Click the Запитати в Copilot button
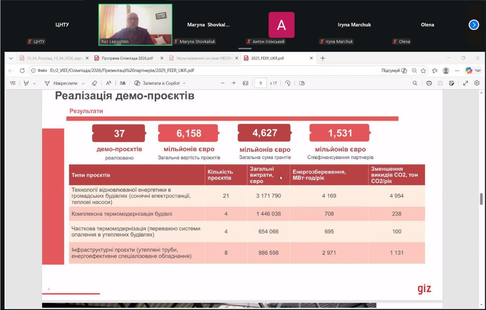Viewport: 486px width, 310px height. 157,83
